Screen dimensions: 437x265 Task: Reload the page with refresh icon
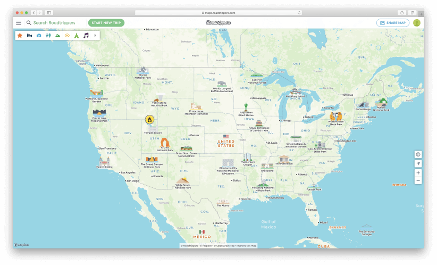[299, 13]
